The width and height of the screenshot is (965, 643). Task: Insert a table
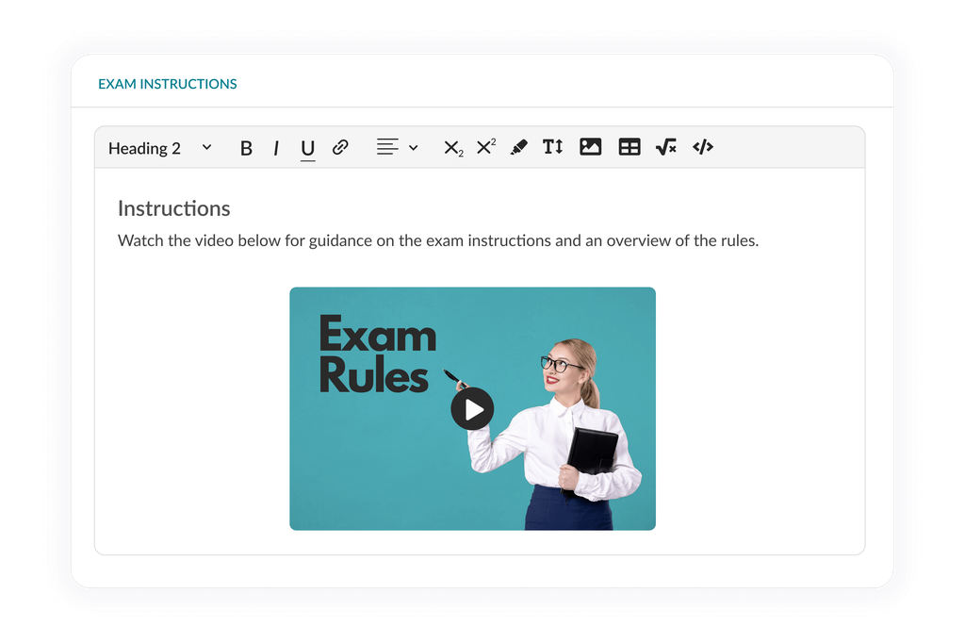629,147
